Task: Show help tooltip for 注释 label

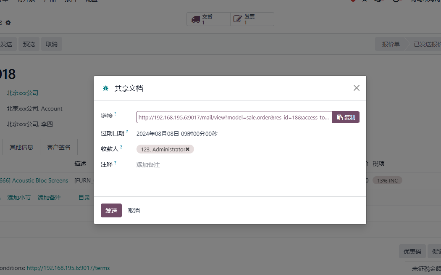Action: [x=115, y=162]
